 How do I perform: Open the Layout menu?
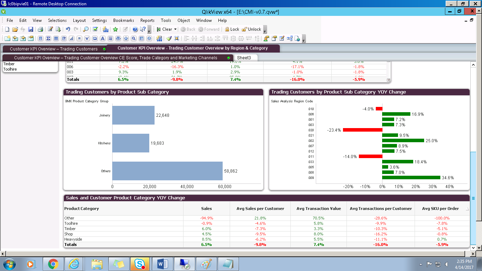click(x=79, y=20)
